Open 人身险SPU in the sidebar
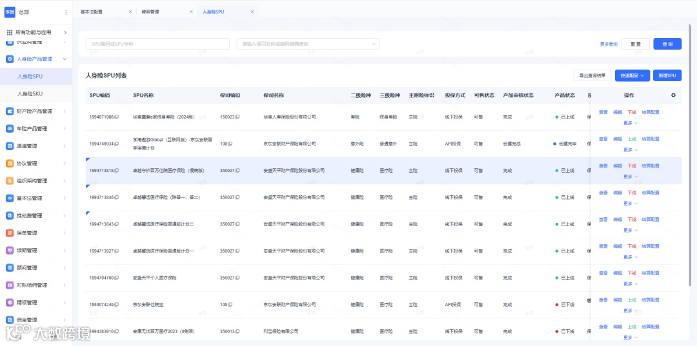This screenshot has width=697, height=346. [x=30, y=76]
